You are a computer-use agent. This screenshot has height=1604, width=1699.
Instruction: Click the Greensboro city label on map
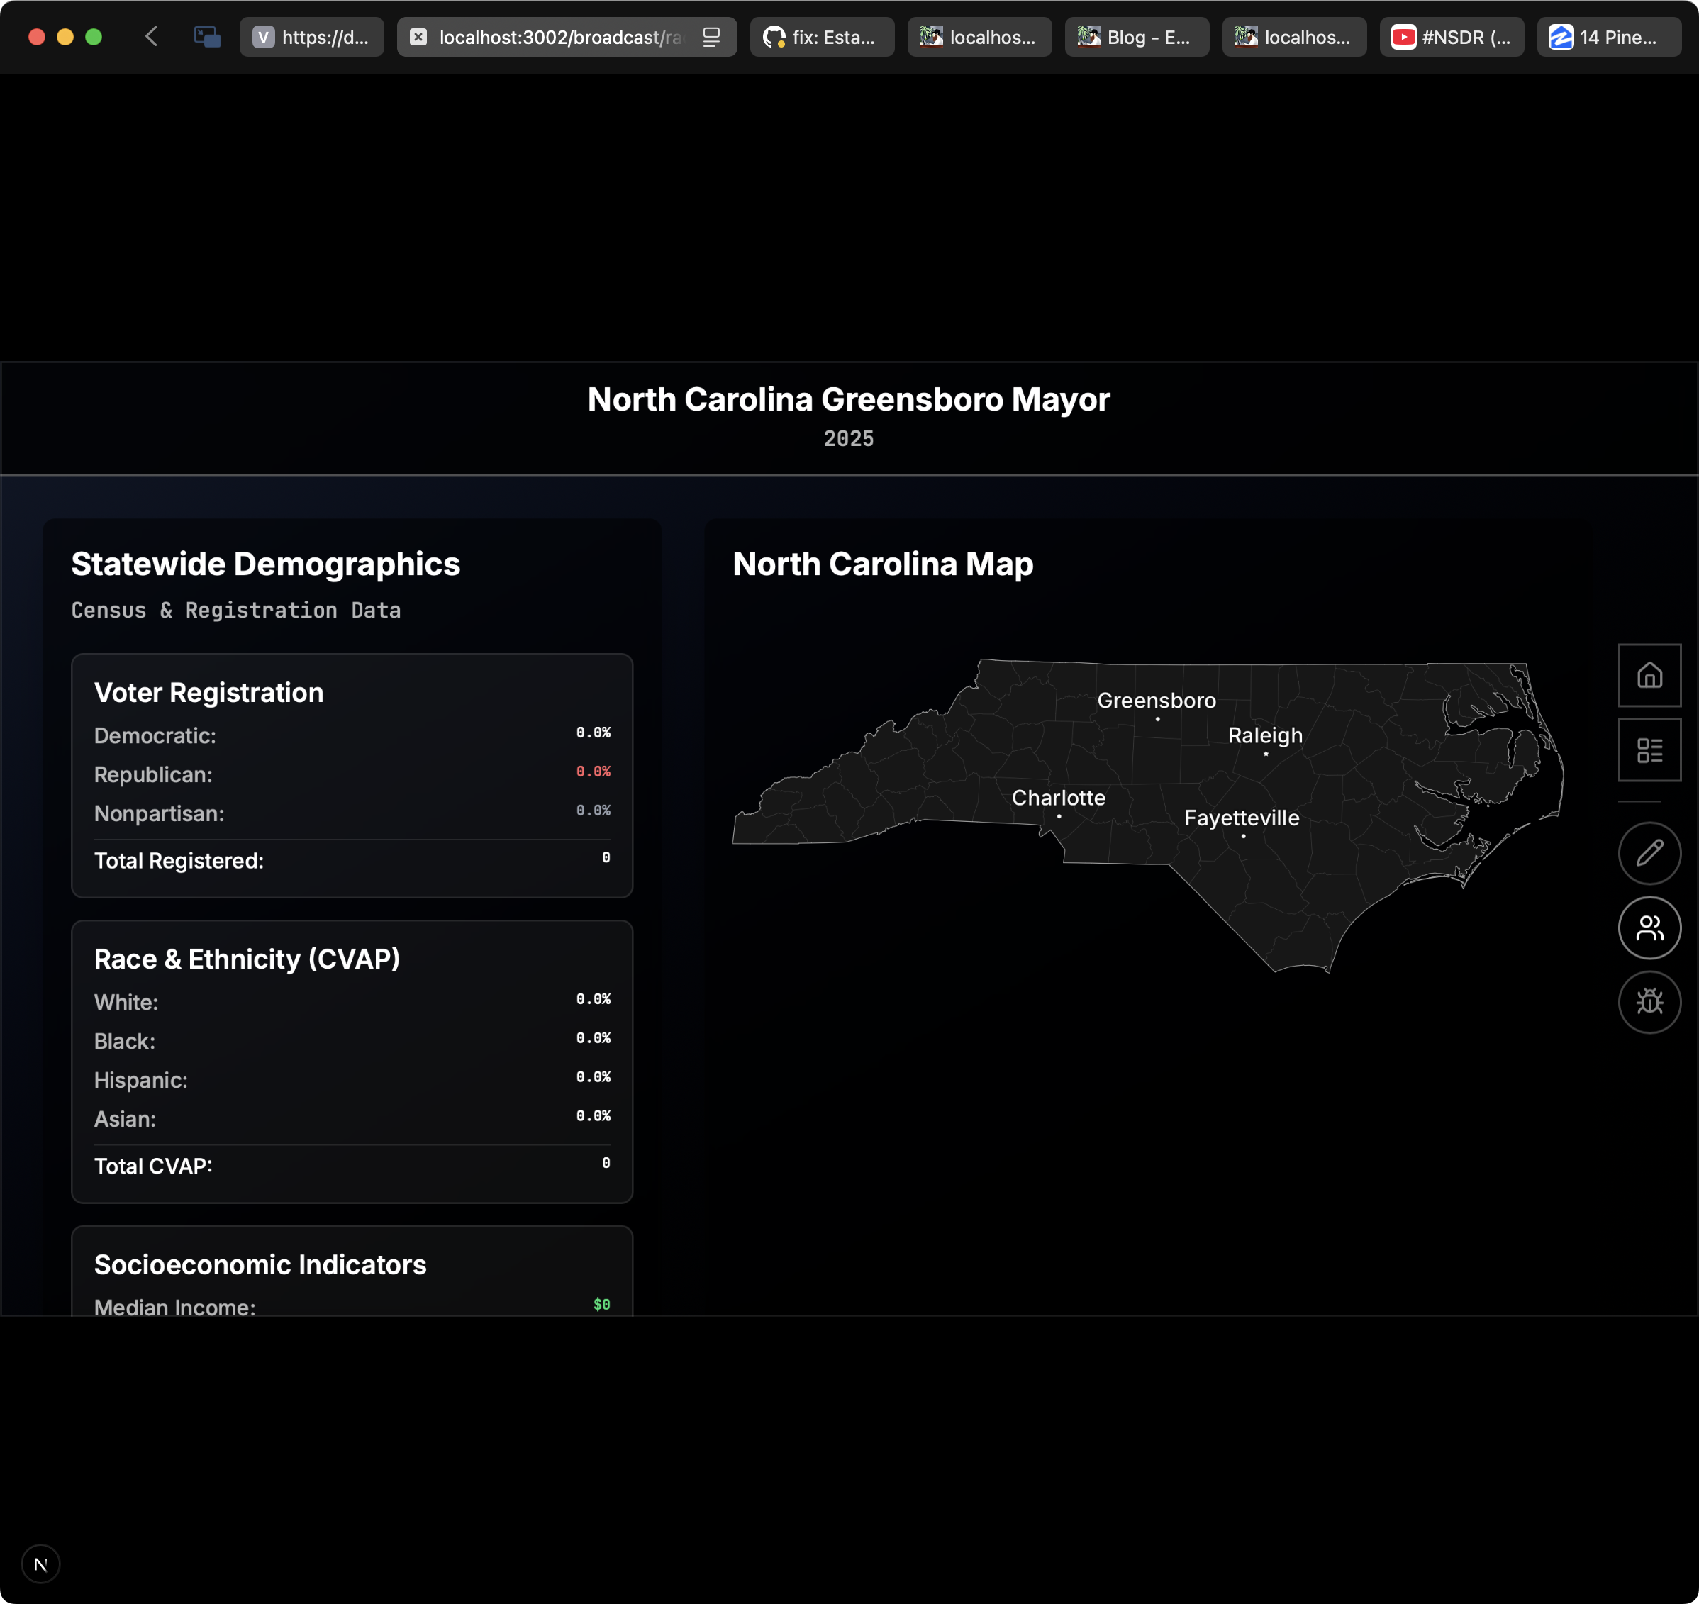(1156, 701)
